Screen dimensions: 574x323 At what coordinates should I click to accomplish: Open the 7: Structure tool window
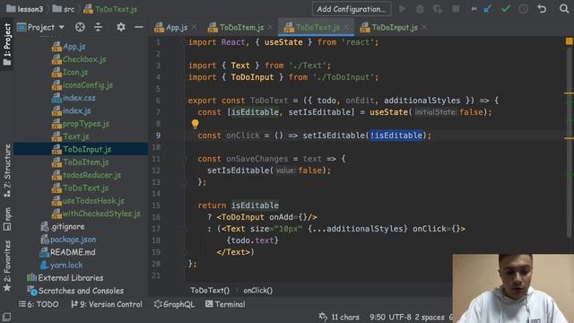click(7, 170)
